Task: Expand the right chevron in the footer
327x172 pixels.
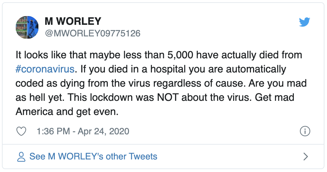Action: coord(305,157)
